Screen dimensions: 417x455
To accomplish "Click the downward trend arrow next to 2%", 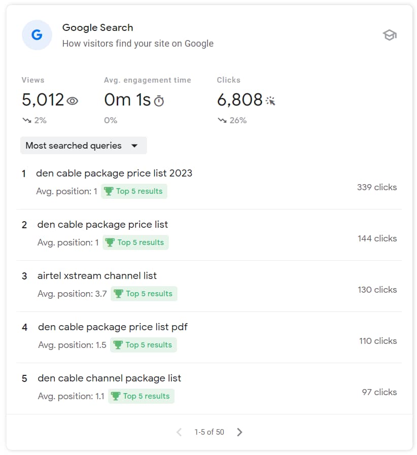I will [x=26, y=120].
